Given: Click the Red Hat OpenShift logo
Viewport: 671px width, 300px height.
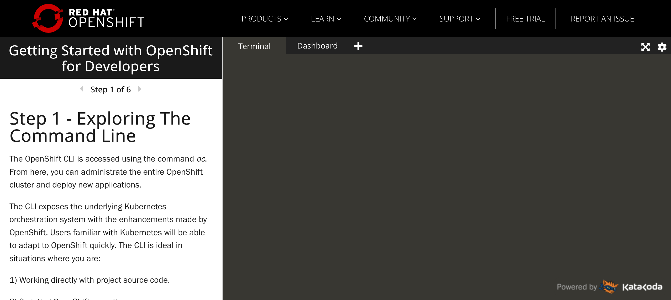Looking at the screenshot, I should tap(88, 18).
